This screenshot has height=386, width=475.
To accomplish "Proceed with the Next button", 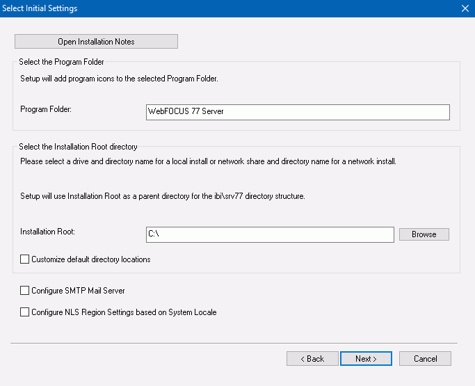I will coord(366,359).
